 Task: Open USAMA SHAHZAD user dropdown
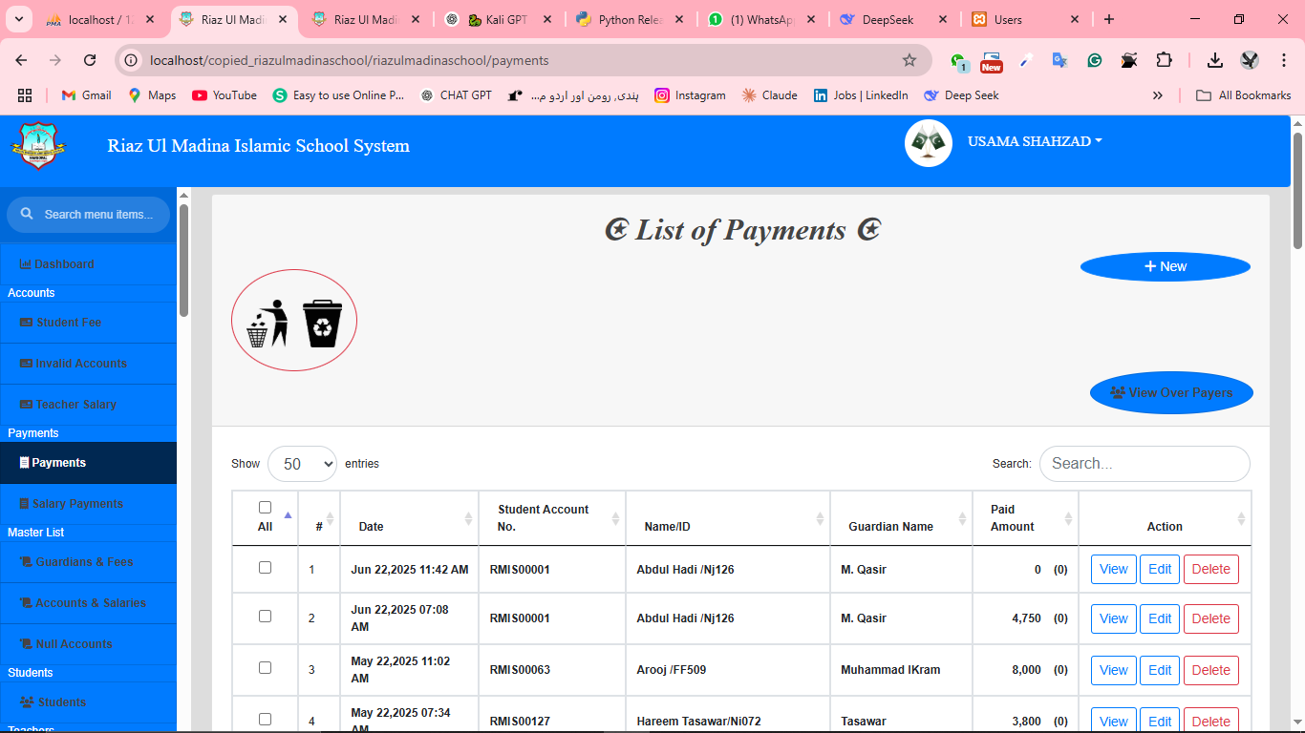click(1035, 141)
